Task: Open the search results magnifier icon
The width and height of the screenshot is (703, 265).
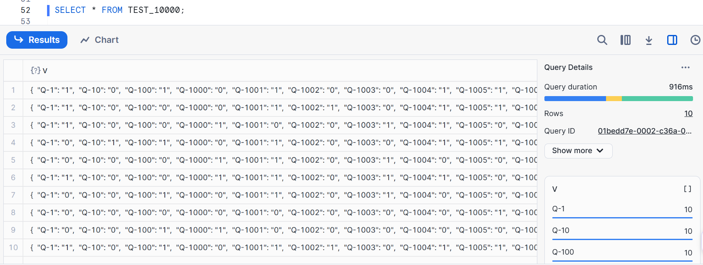Action: (x=602, y=40)
